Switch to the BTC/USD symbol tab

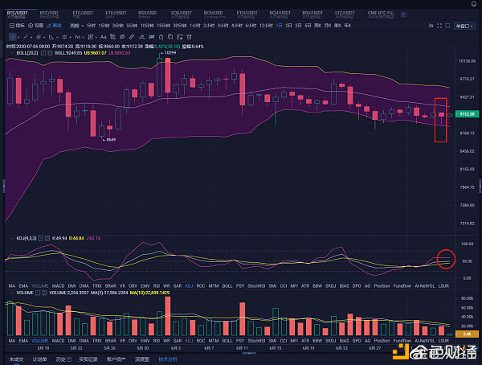(49, 13)
